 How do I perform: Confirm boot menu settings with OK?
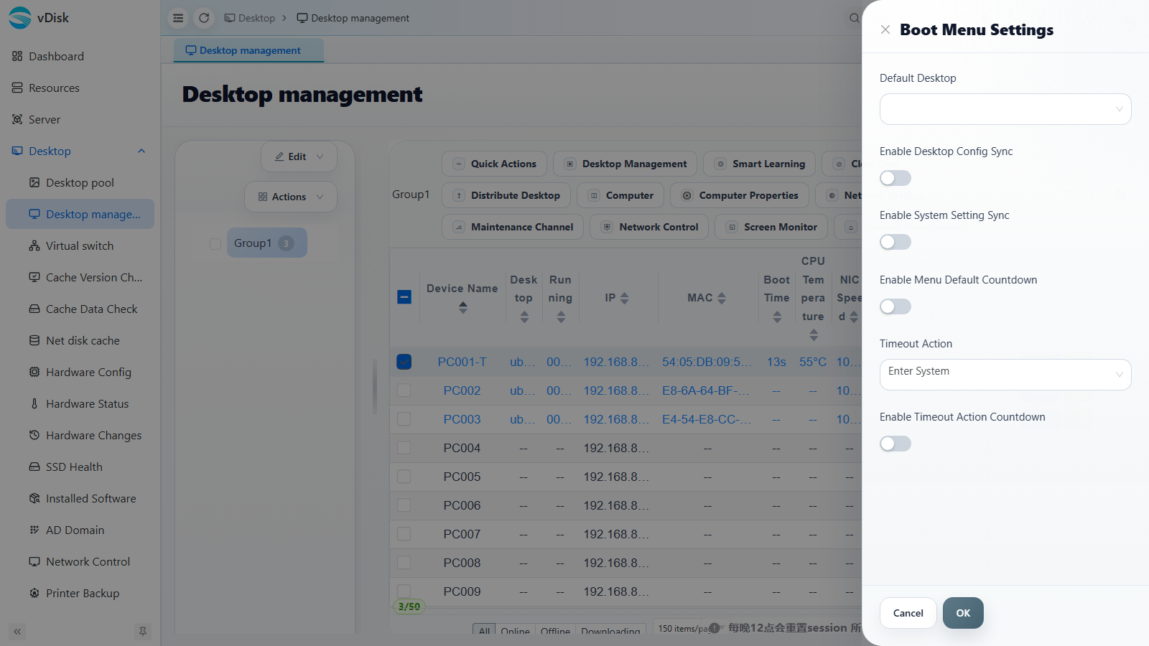963,613
